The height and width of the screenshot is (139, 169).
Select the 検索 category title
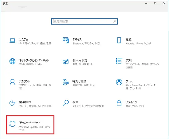coord(75,102)
